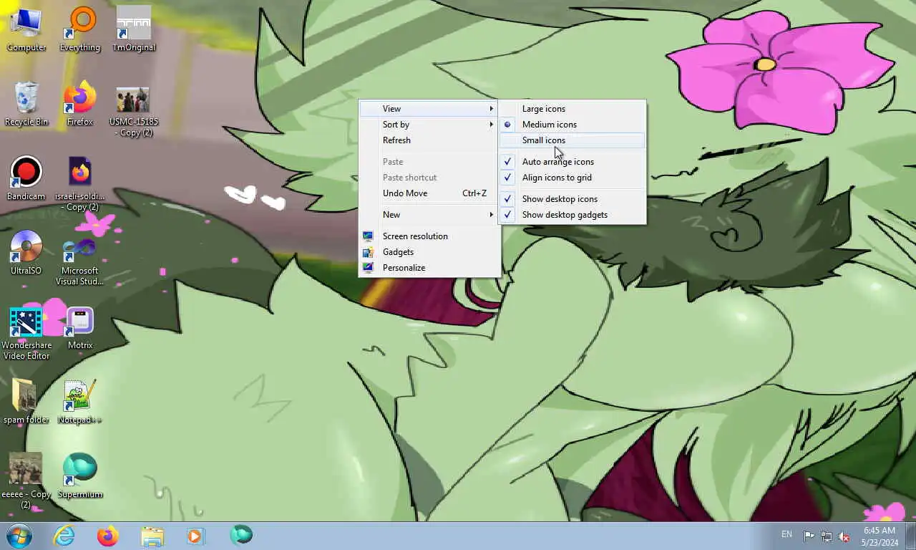
Task: Select the israeli-soldi... - Copy (2) file
Action: click(80, 183)
